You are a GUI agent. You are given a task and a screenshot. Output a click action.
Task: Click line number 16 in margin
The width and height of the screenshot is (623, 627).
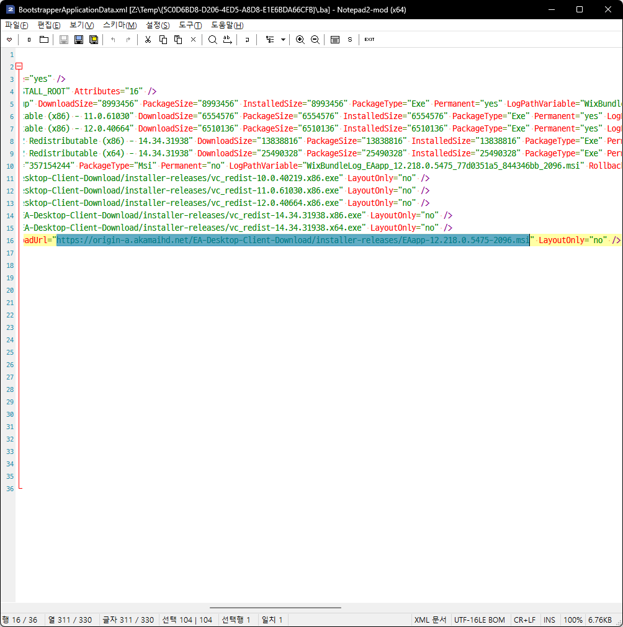pos(10,241)
